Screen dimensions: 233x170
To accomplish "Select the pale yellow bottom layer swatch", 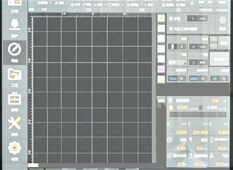I will coord(161,79).
